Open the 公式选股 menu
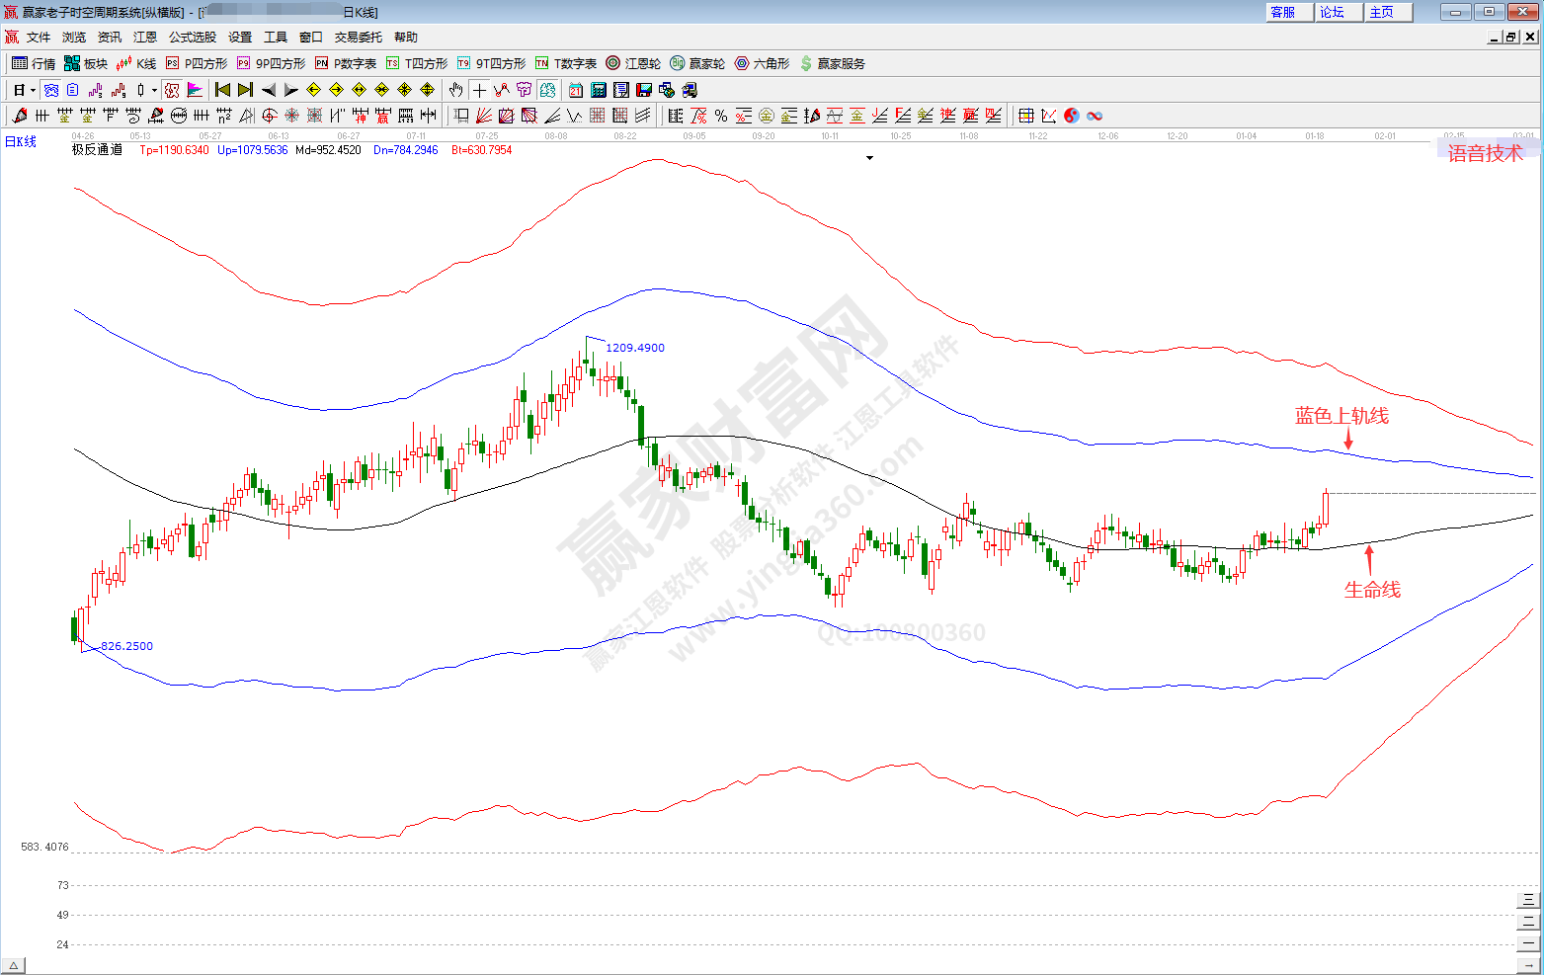Screen dimensions: 1544x975 (x=192, y=37)
